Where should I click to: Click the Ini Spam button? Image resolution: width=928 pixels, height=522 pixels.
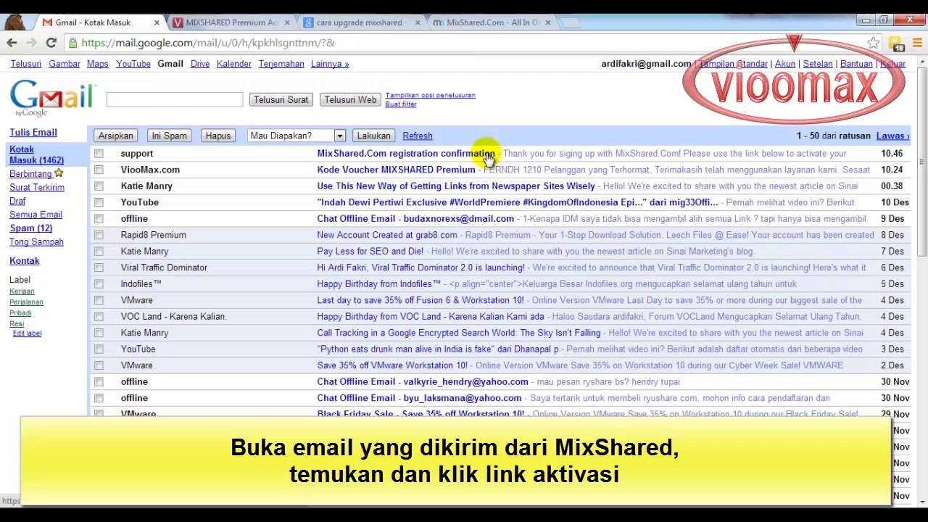click(169, 136)
